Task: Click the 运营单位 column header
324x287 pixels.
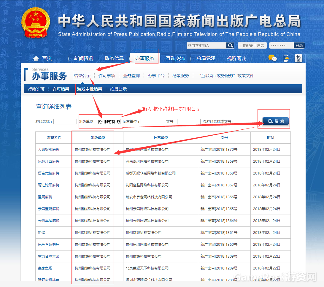Action: [x=161, y=138]
